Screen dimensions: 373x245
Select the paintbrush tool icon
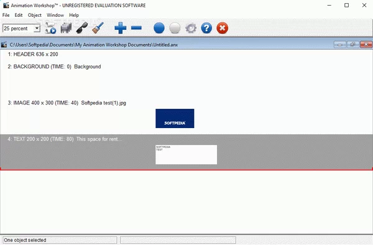[98, 28]
